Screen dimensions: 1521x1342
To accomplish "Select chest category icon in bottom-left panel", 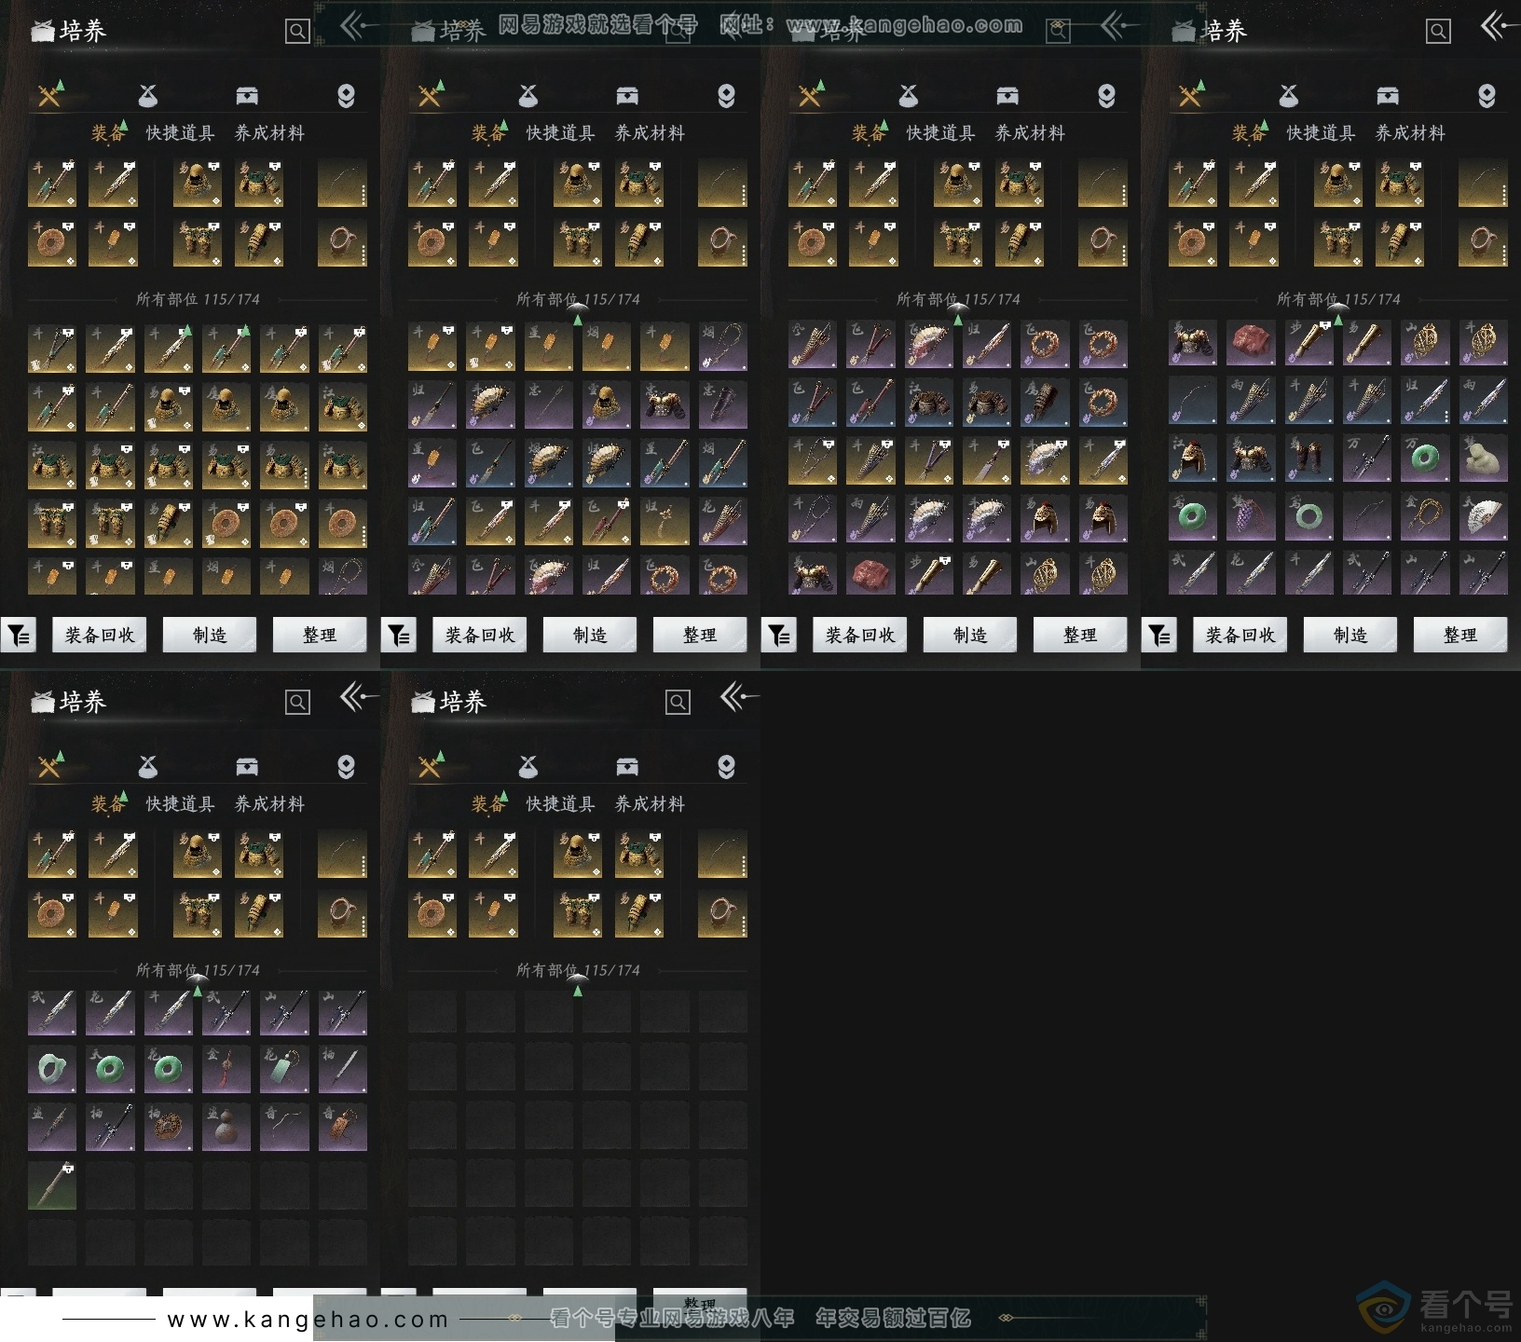I will coord(247,766).
